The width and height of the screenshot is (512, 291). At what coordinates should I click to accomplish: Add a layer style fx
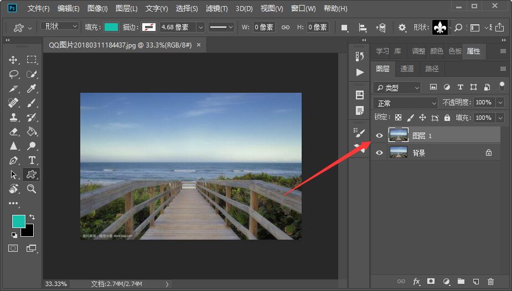pos(416,282)
